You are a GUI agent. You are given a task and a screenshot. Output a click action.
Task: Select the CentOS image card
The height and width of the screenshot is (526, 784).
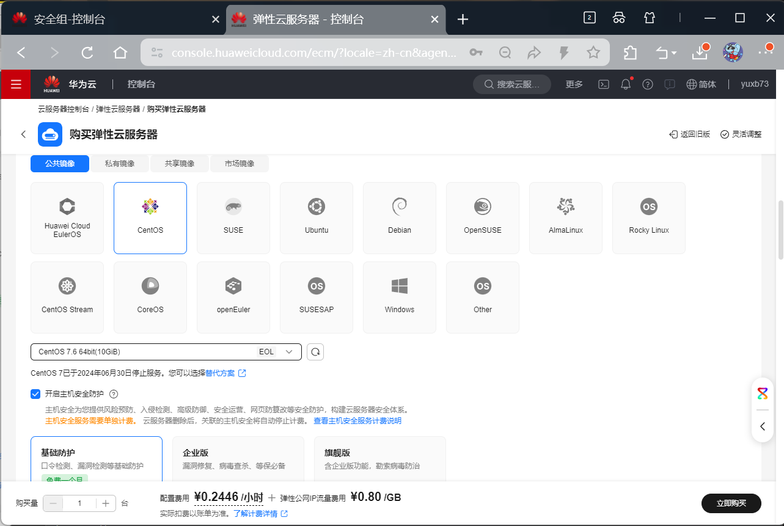pos(150,218)
